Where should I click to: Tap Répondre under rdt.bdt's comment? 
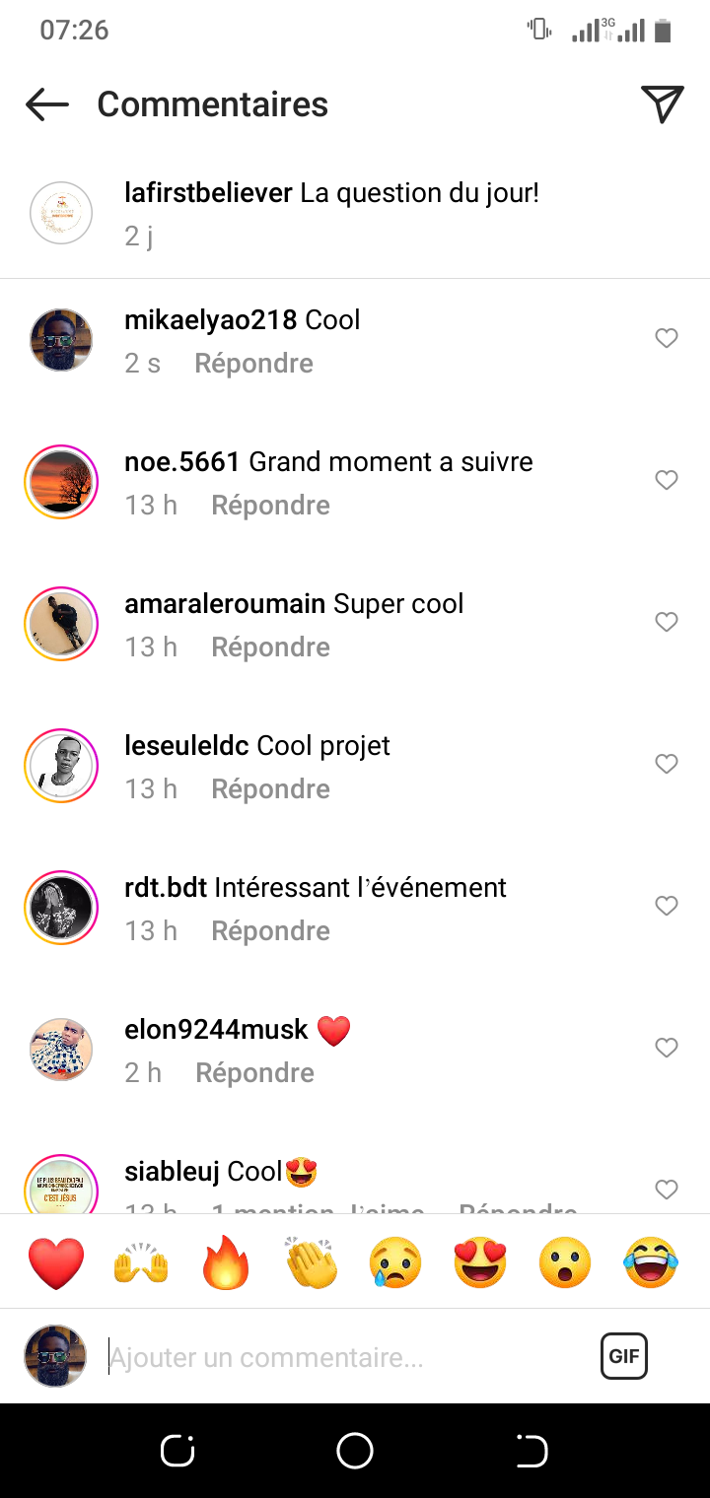[x=270, y=931]
